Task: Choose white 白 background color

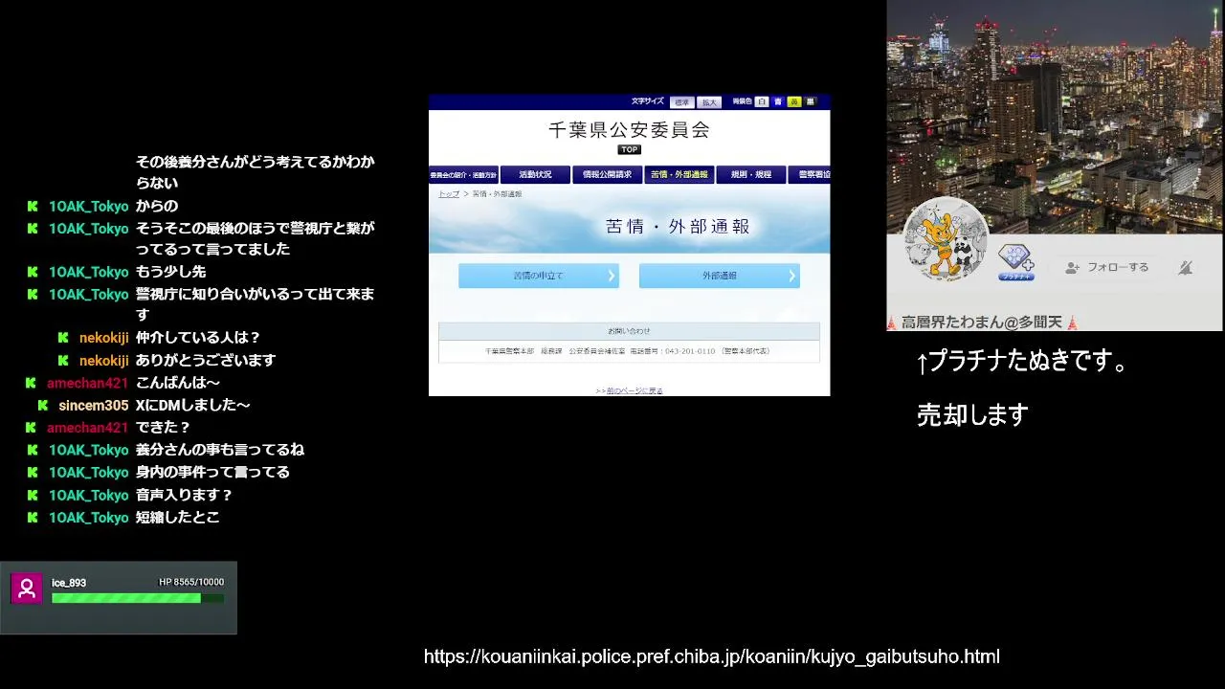Action: 762,101
